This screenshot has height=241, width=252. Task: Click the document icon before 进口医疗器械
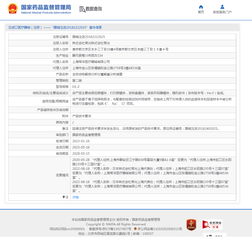coord(10,28)
